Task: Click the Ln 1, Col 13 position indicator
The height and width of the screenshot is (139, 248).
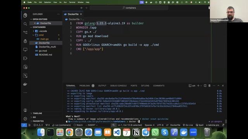Action: (x=130, y=125)
